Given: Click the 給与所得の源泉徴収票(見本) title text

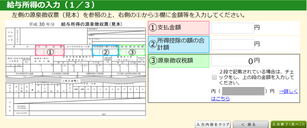Looking at the screenshot, I should tap(92, 24).
